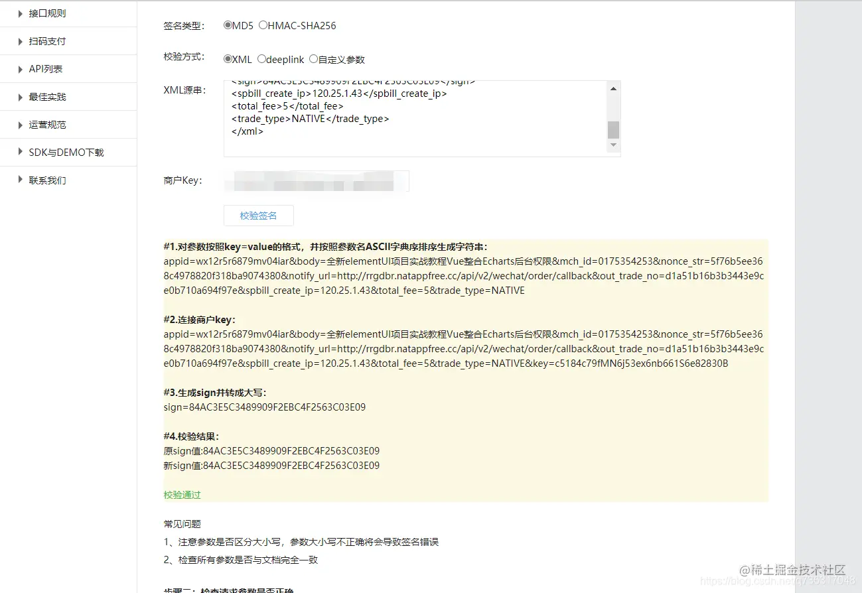Navigate to 联系我们 in sidebar
This screenshot has height=593, width=862.
pos(46,180)
